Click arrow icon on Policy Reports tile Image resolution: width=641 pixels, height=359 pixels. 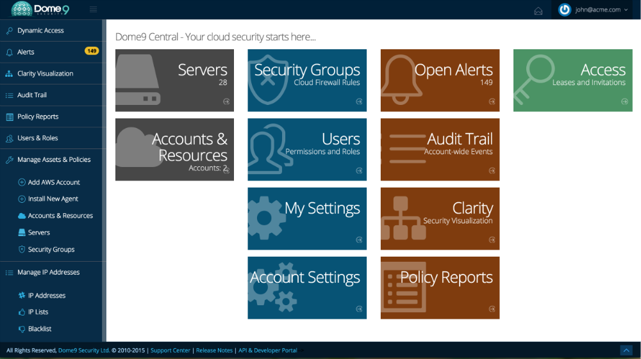click(492, 309)
